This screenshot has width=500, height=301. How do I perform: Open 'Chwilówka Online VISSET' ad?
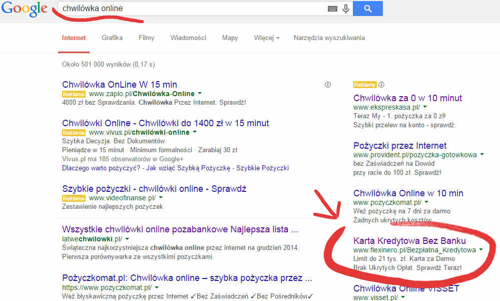tap(406, 288)
